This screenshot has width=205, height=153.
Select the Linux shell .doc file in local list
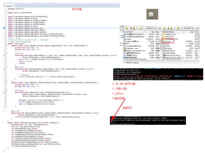click(x=134, y=46)
